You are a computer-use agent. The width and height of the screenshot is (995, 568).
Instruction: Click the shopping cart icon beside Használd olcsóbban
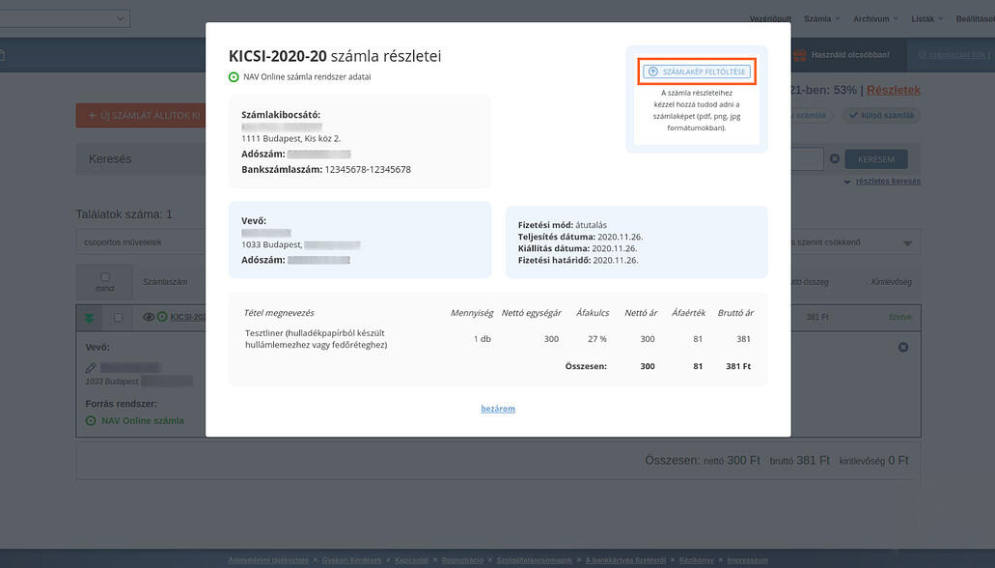tap(799, 56)
